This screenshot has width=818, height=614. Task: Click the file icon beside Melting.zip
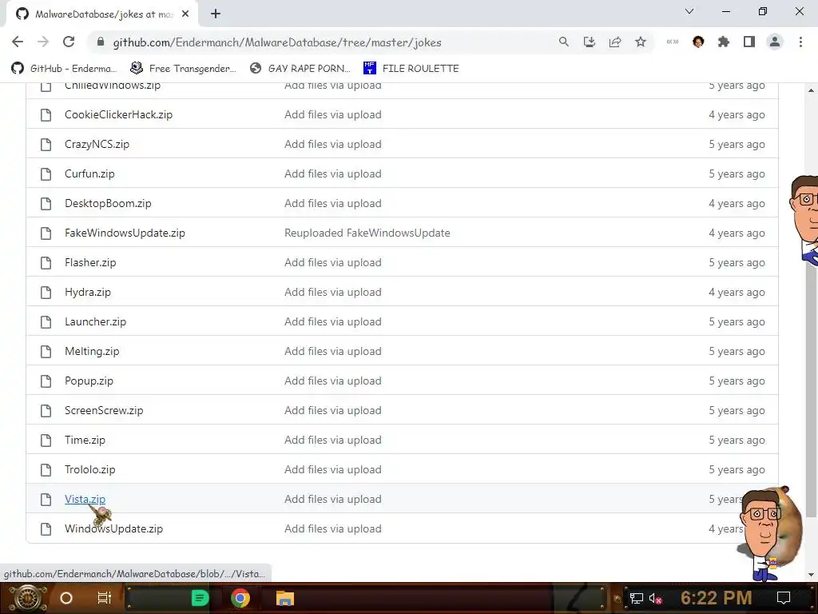pos(46,352)
